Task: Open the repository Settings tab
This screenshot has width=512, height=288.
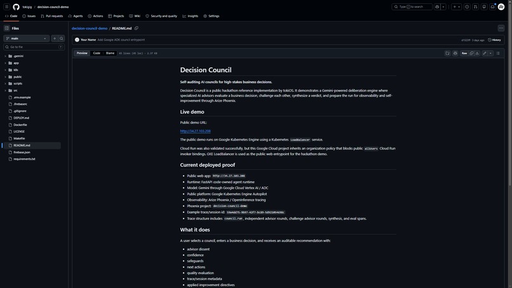Action: pos(212,16)
